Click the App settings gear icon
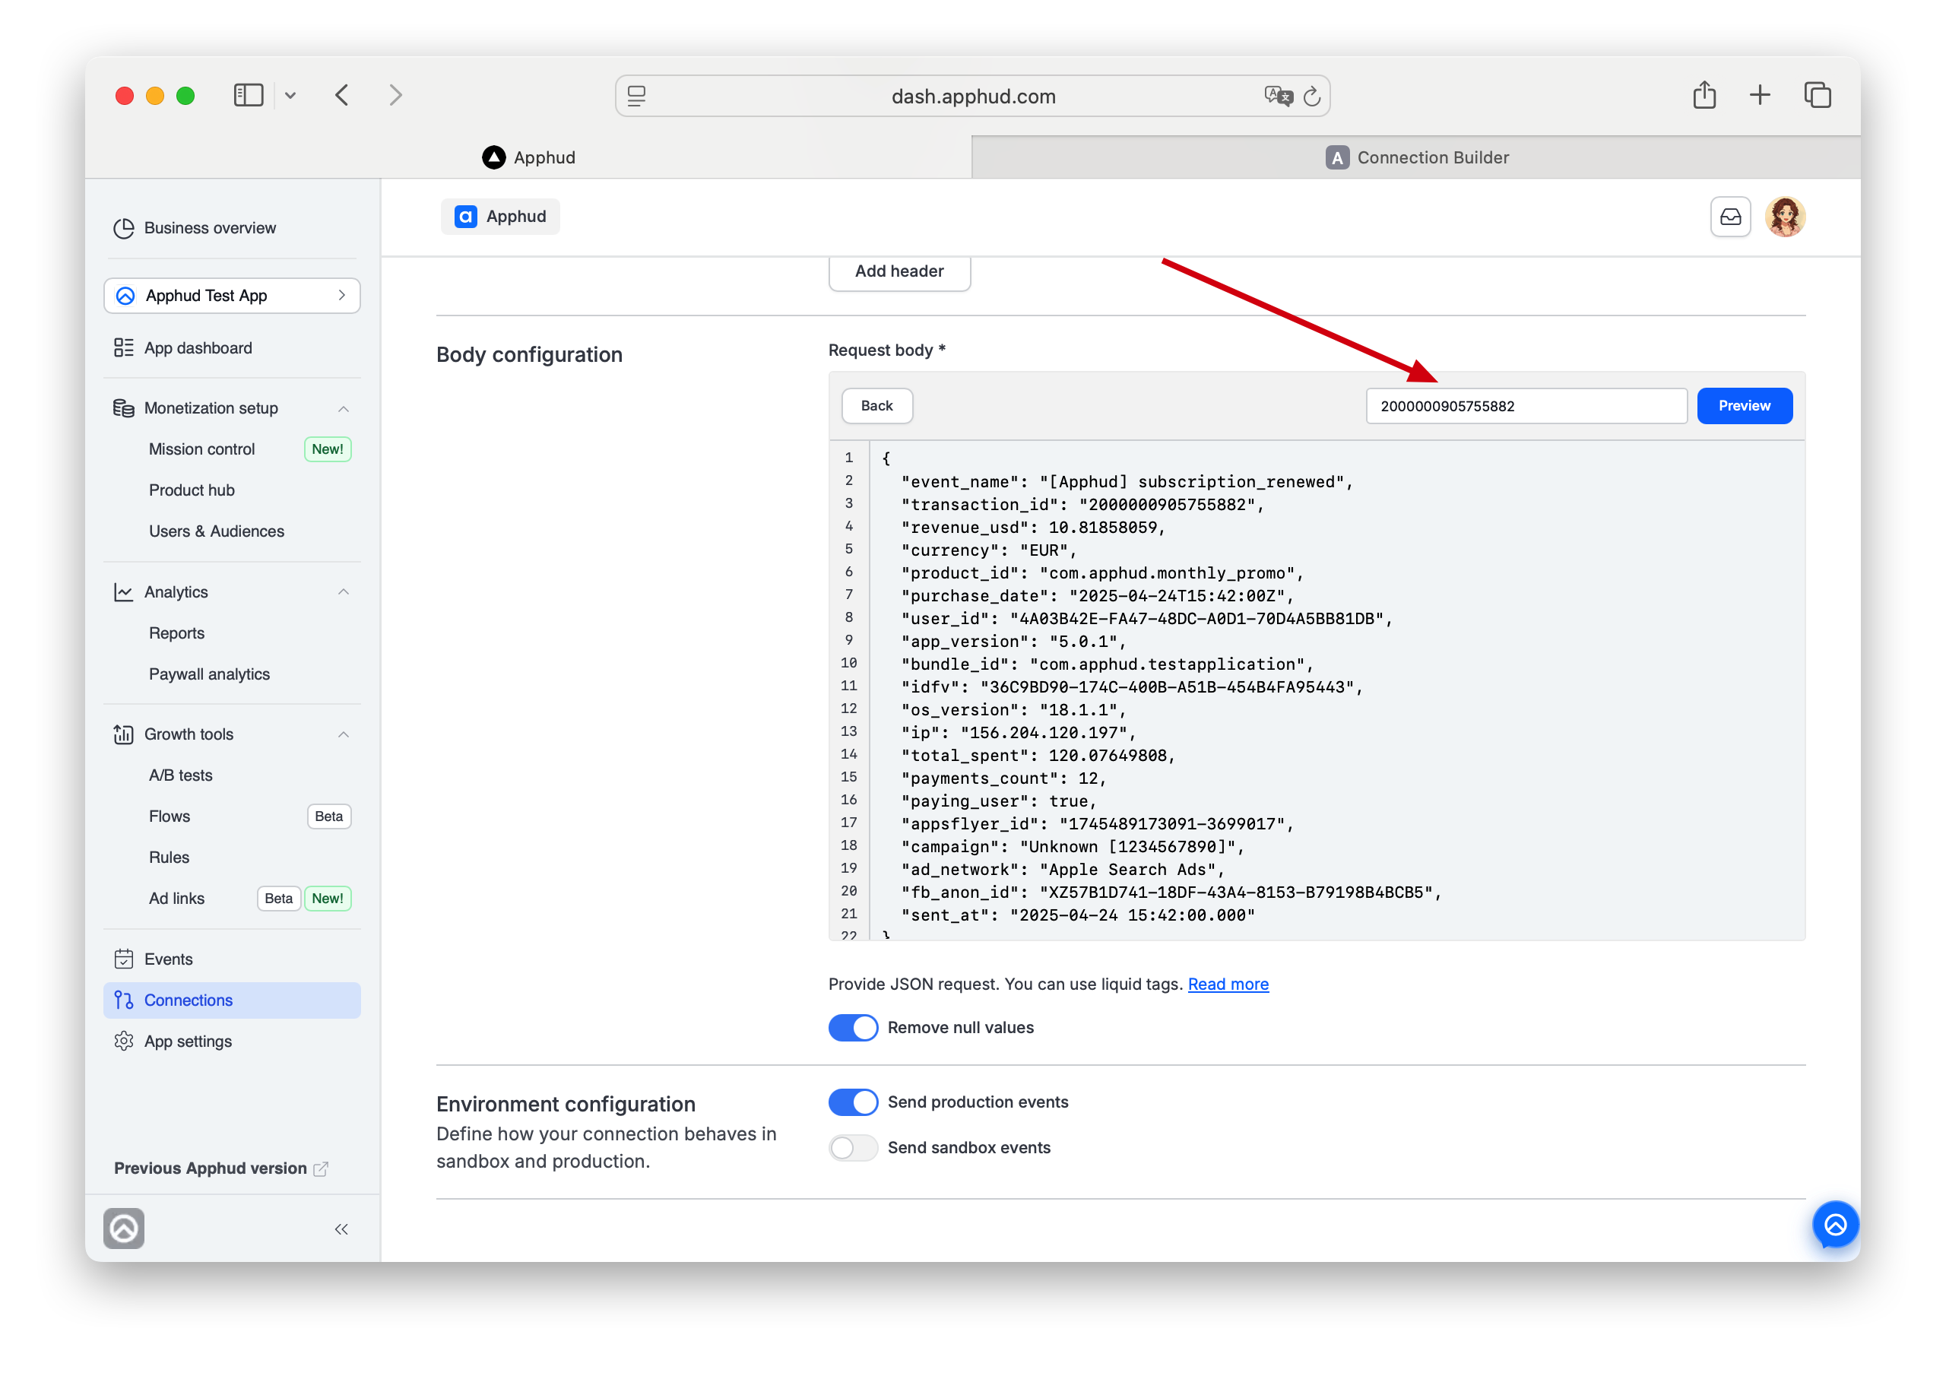 [x=124, y=1041]
